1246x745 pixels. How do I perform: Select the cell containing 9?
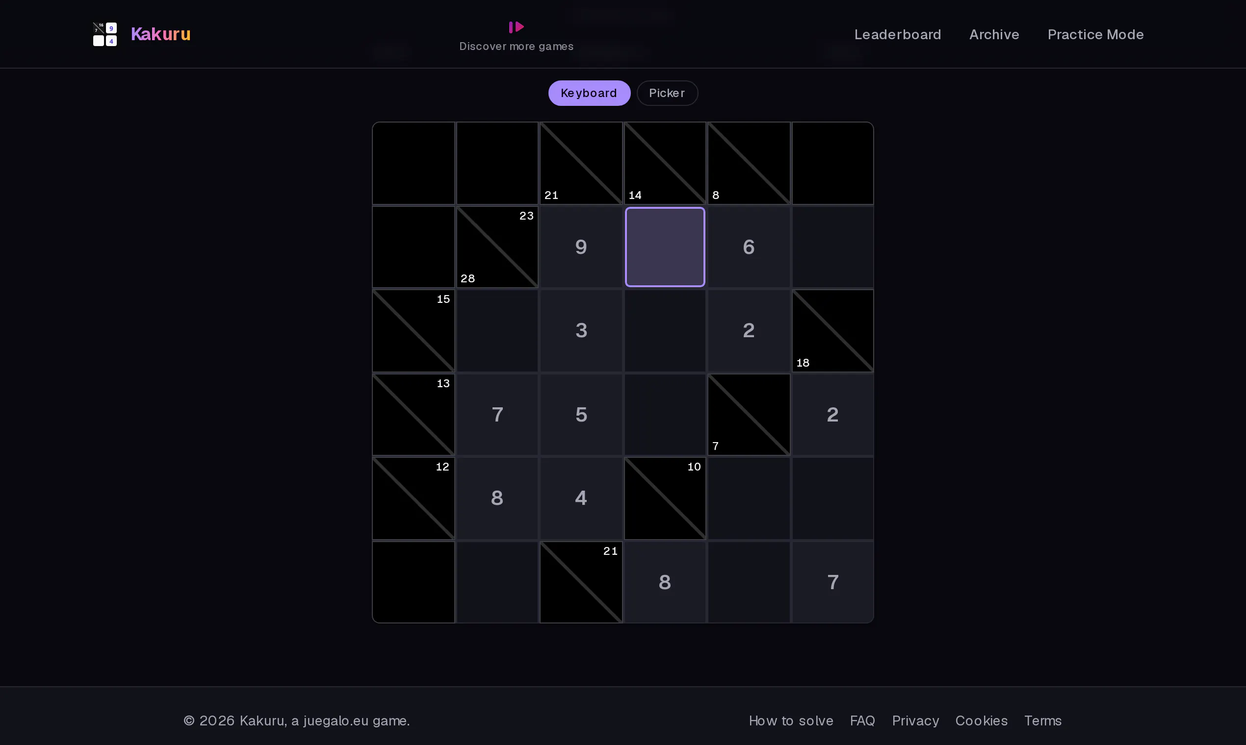(581, 247)
